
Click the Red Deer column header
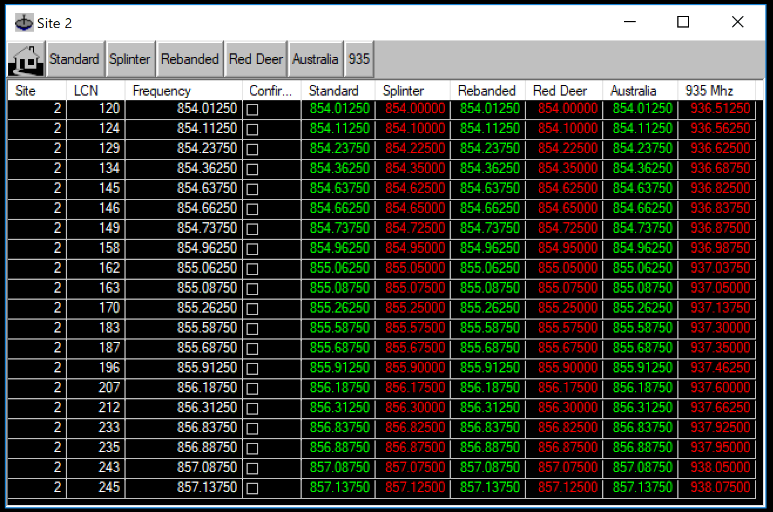[564, 91]
